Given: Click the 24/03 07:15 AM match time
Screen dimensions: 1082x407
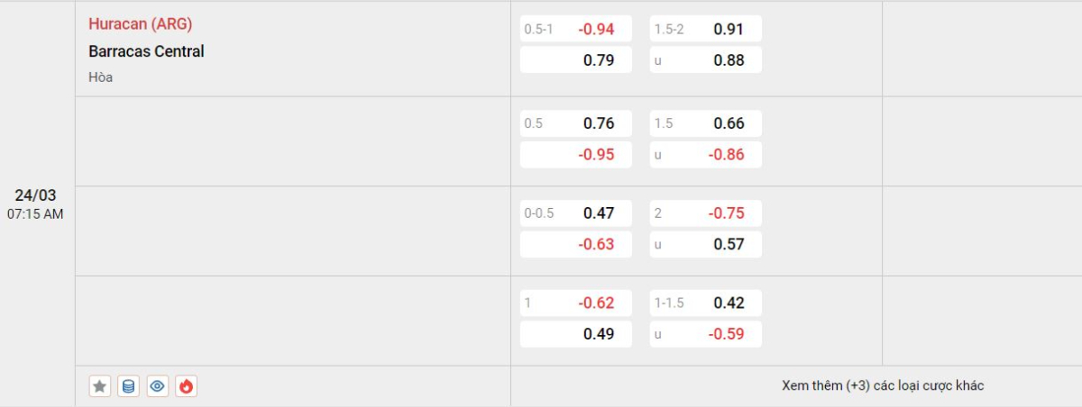Looking at the screenshot, I should 37,204.
